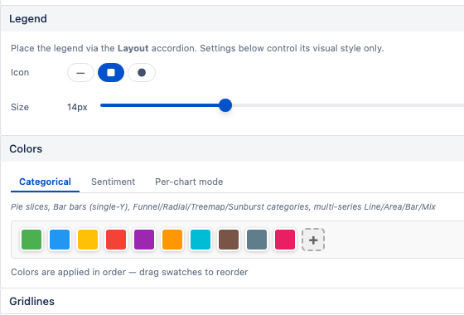The height and width of the screenshot is (315, 464).
Task: Switch to the Categorical colors tab
Action: (x=45, y=182)
